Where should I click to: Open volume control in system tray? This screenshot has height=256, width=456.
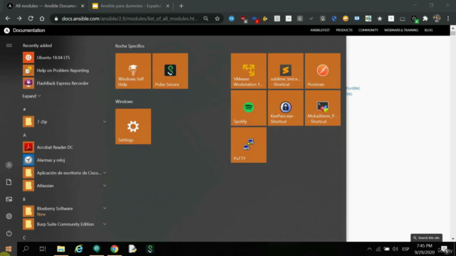coord(395,249)
